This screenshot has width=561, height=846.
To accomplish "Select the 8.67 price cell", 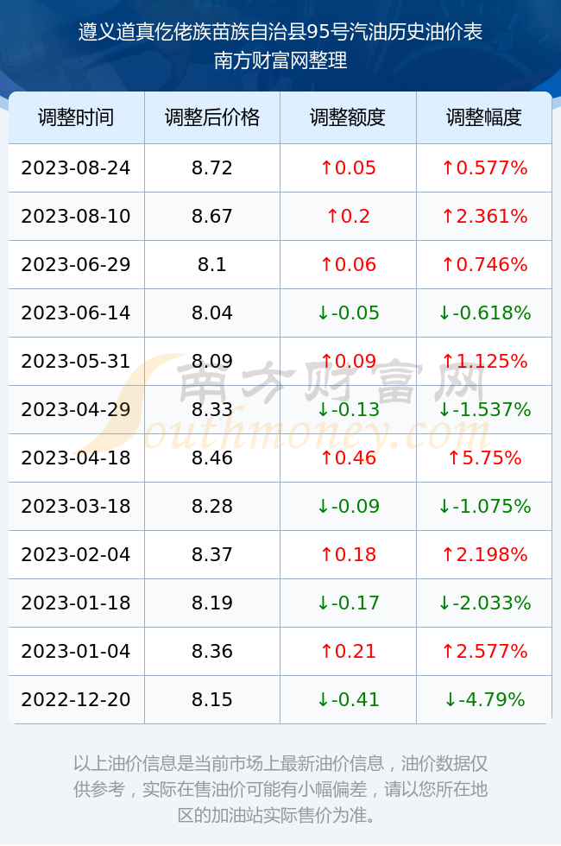I will [212, 217].
